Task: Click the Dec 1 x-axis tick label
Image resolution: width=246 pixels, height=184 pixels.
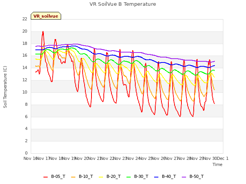Action: coord(223,158)
